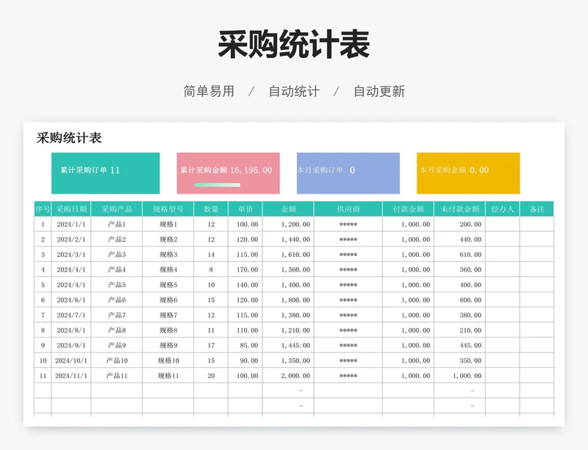Click the 采购产品 column header

[x=117, y=209]
